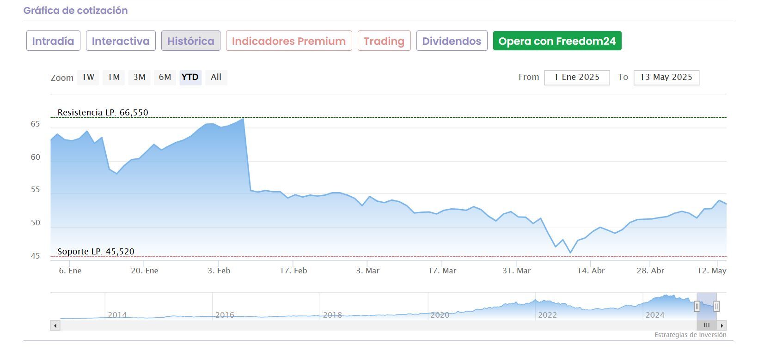Viewport: 764px width, 350px height.
Task: Select the Histórica tab
Action: tap(190, 41)
